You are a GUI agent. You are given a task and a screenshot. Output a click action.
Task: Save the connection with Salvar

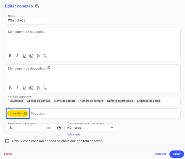(177, 154)
